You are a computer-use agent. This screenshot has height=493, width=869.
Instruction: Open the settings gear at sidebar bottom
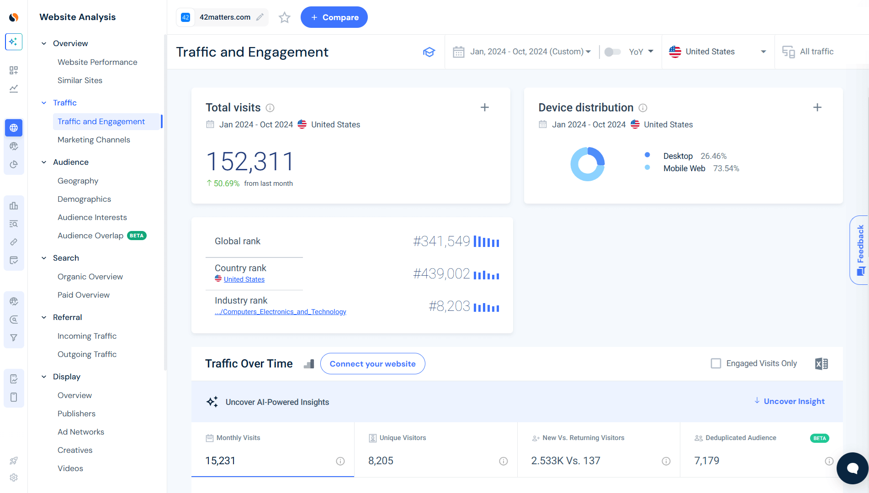(14, 477)
